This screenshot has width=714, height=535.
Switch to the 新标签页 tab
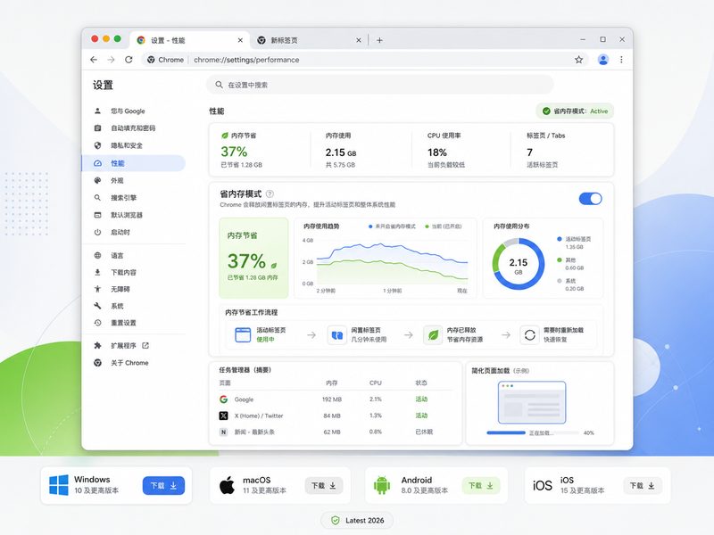coord(309,40)
